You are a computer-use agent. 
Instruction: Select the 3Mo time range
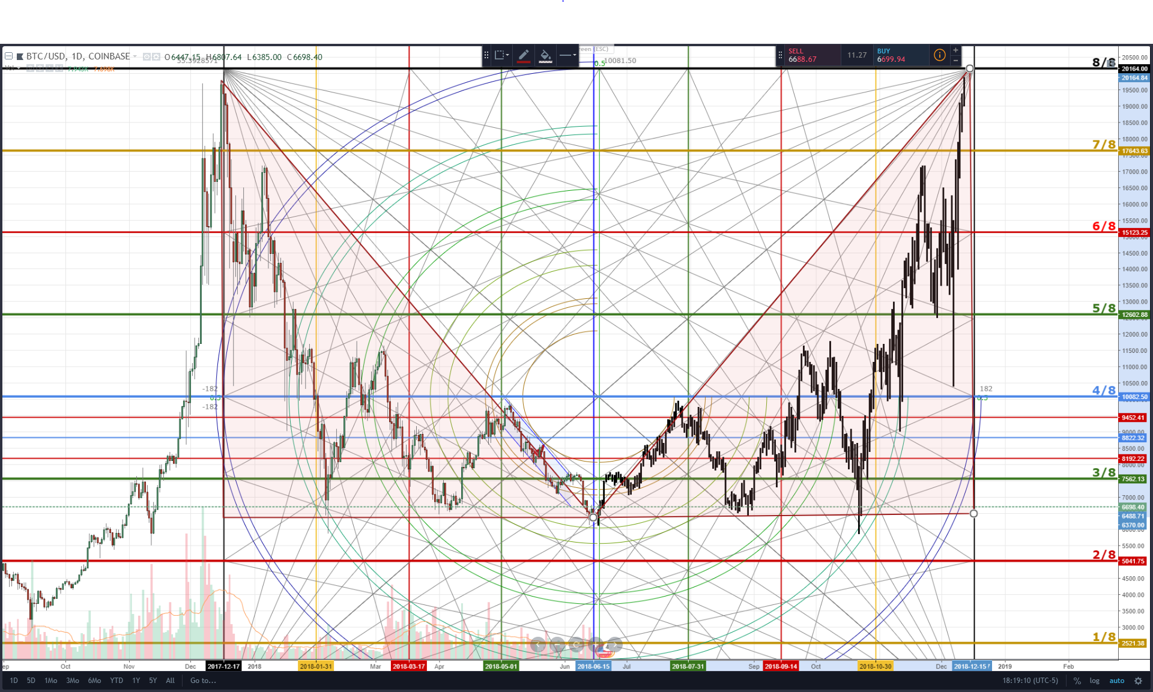pyautogui.click(x=73, y=681)
